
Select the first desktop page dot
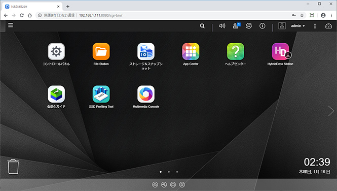(x=161, y=172)
